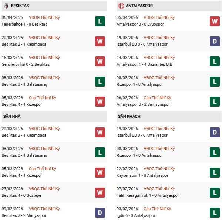
Task: Select the ANTALYASPOR section header
Action: coord(139,6)
